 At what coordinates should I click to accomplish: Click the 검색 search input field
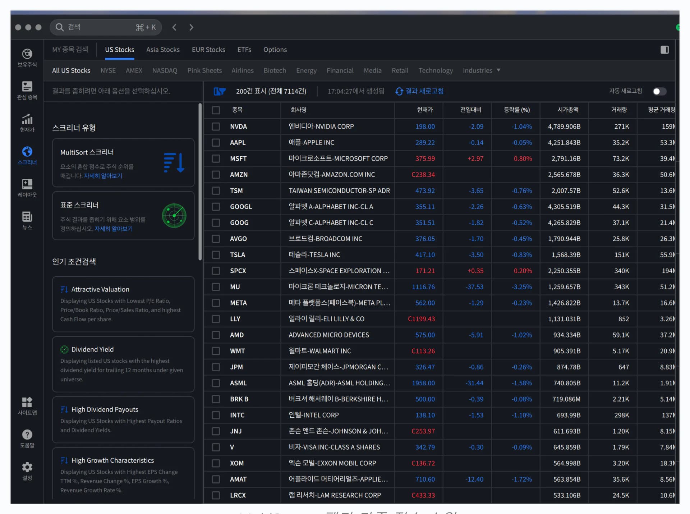pos(106,27)
